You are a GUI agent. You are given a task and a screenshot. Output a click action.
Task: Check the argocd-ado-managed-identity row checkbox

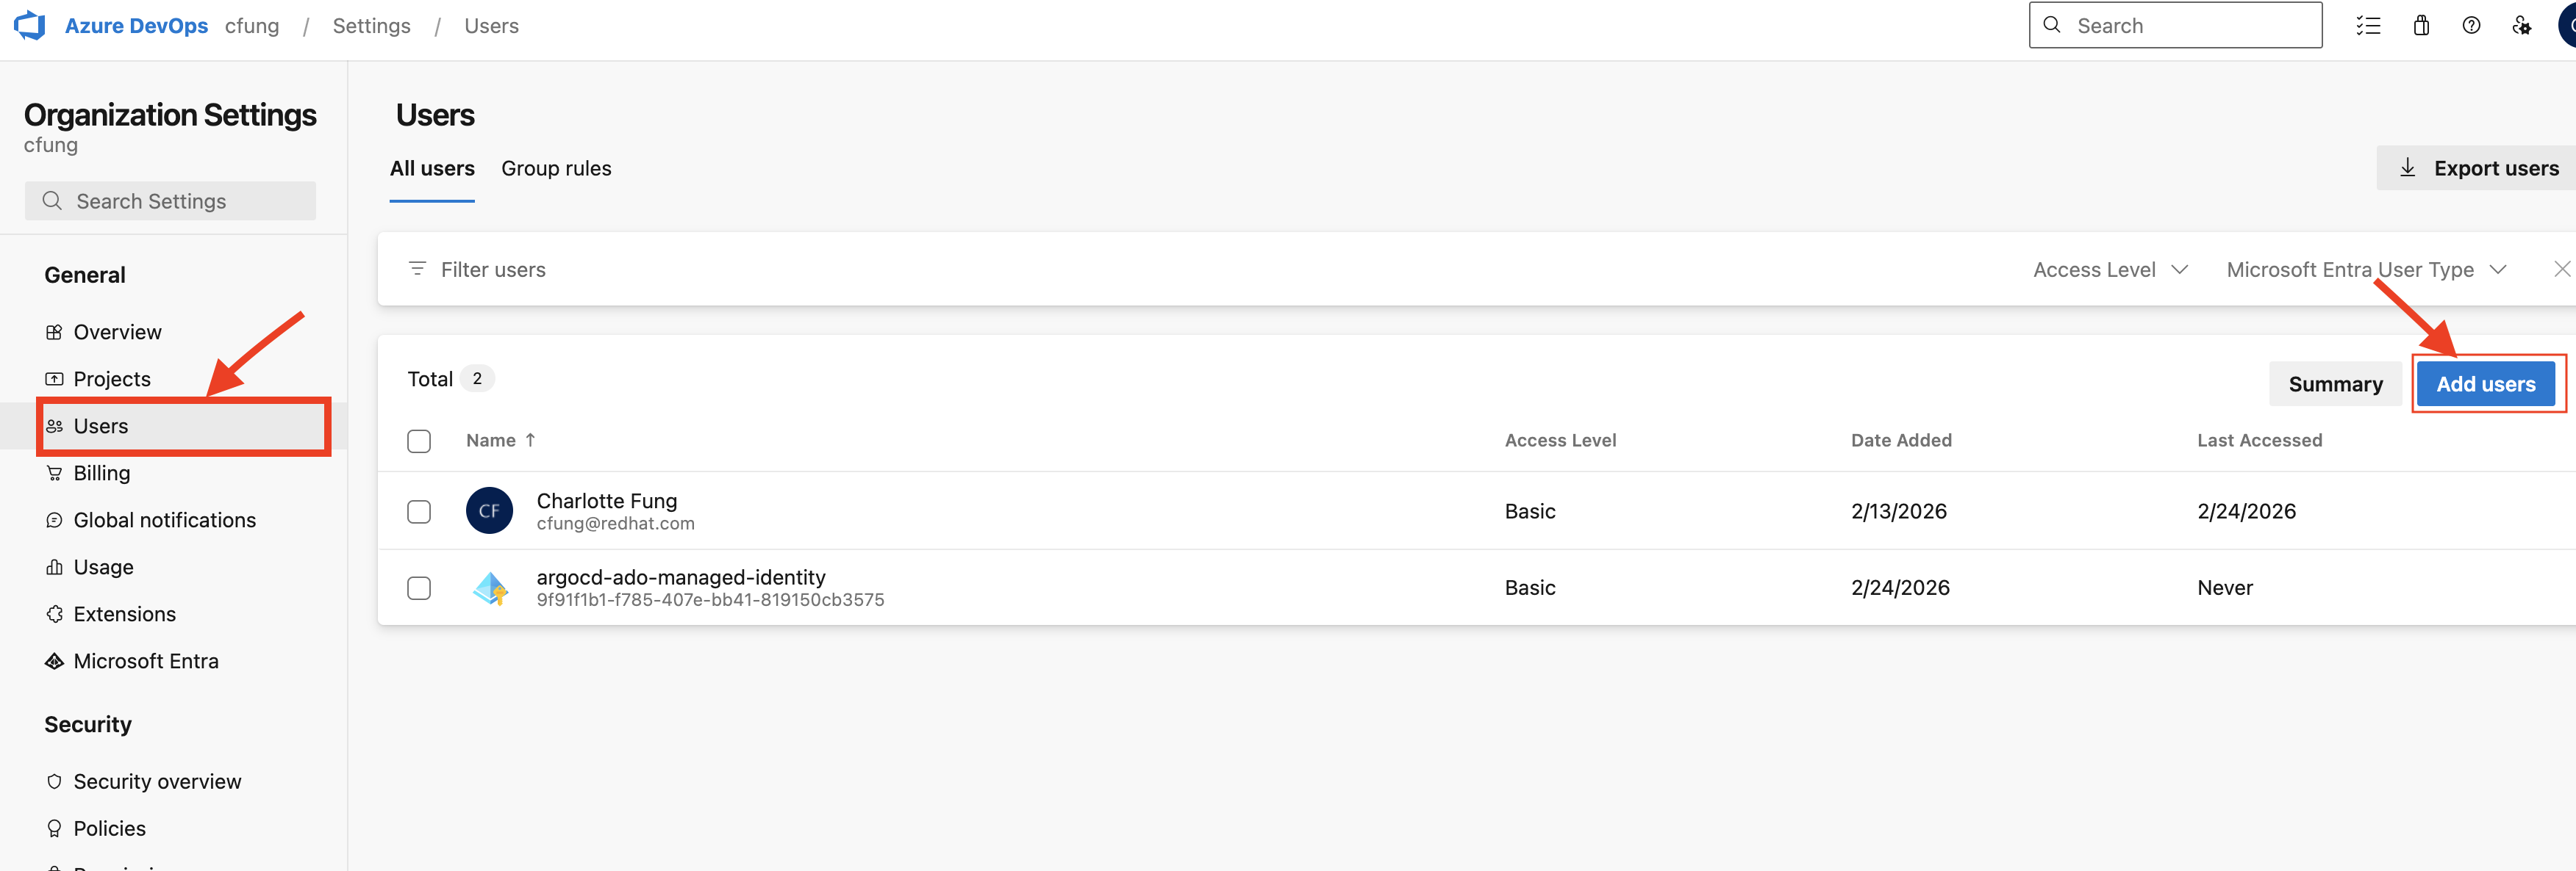[x=419, y=588]
